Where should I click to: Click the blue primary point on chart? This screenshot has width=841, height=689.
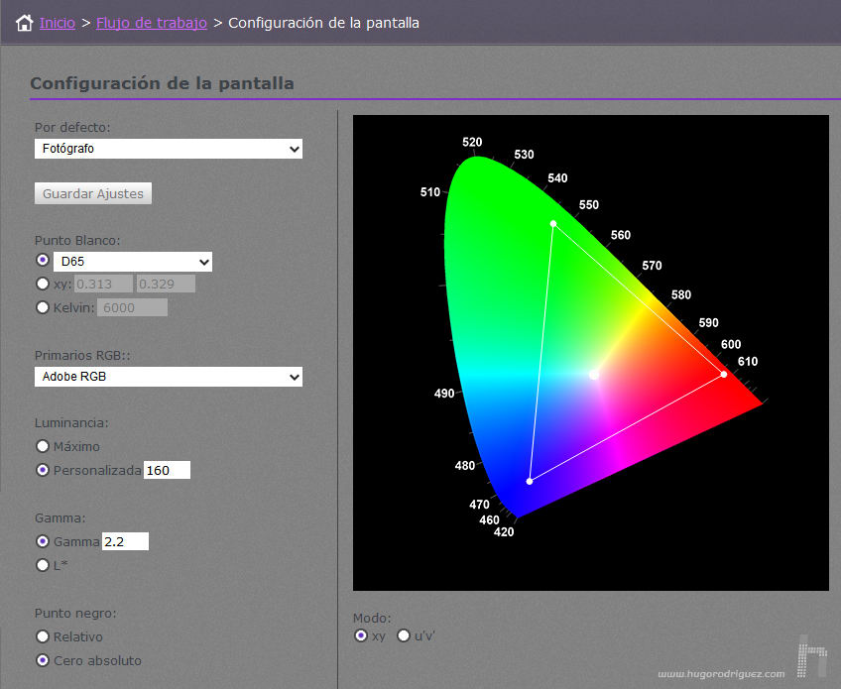coord(530,482)
